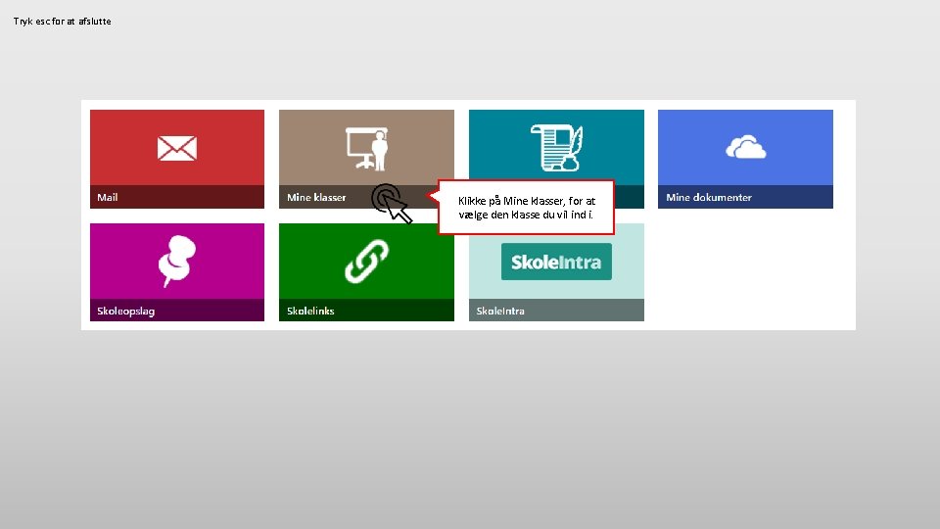Open the Mail envelope icon
The image size is (940, 529).
[x=177, y=148]
